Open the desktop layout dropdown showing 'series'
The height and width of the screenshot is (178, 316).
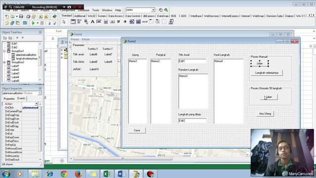[x=153, y=10]
